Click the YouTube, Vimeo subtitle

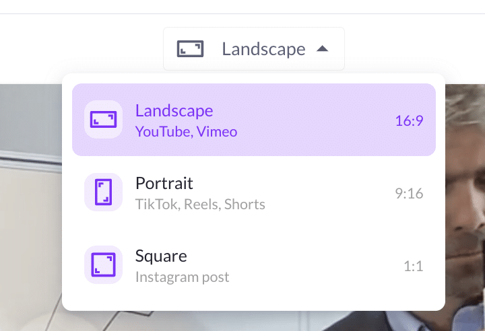186,132
